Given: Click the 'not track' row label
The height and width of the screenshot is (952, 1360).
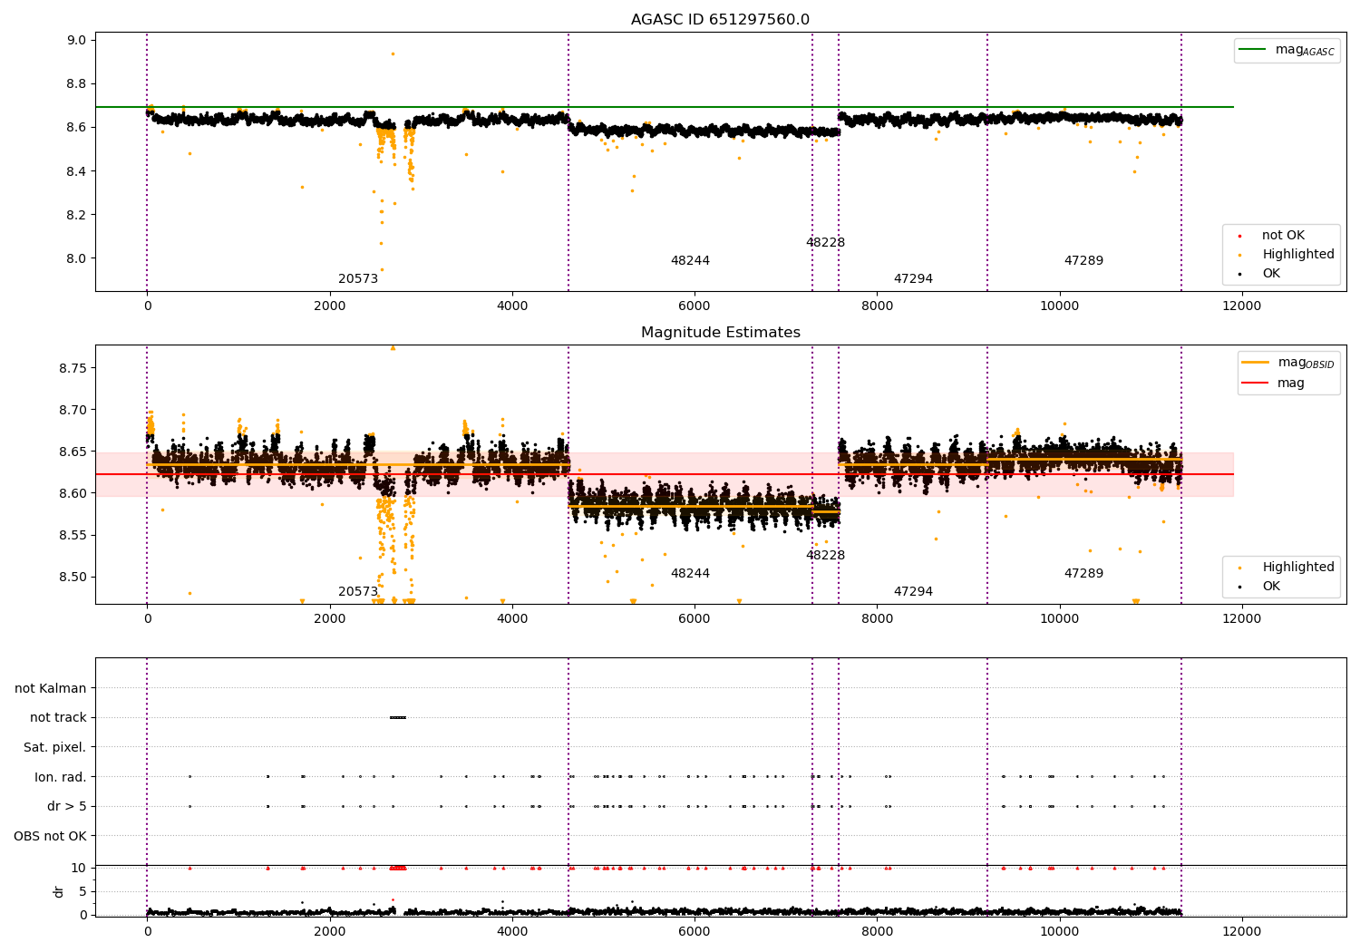Looking at the screenshot, I should (x=58, y=718).
